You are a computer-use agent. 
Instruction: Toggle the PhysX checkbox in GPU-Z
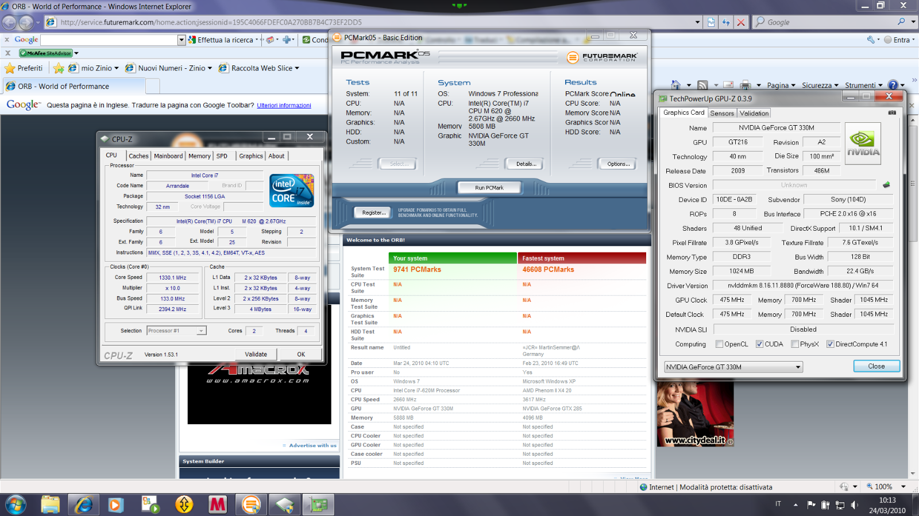tap(795, 344)
